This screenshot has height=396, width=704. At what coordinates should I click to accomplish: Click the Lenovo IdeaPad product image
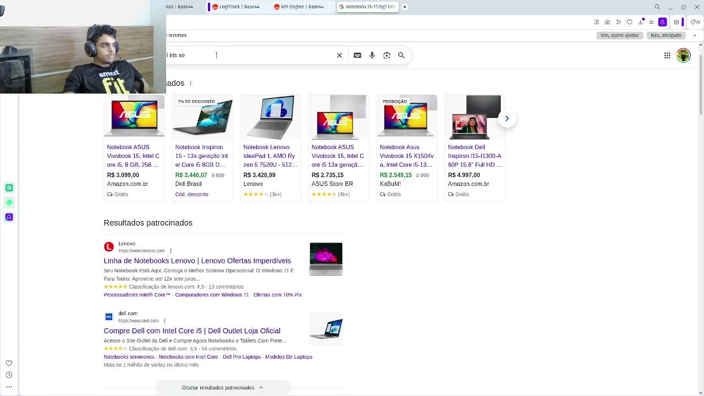click(x=270, y=117)
